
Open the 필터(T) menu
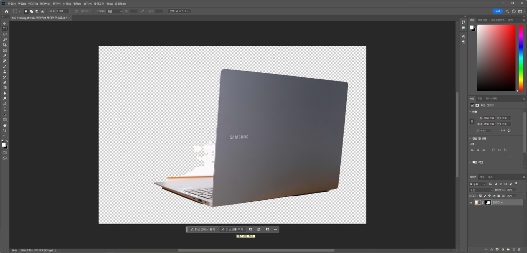pyautogui.click(x=77, y=4)
